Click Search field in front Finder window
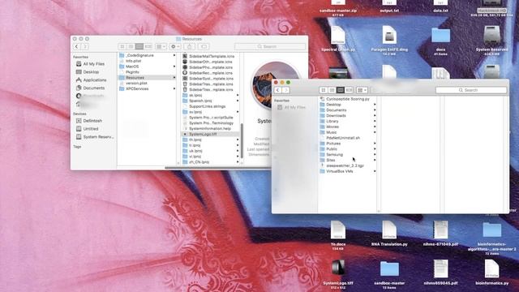519x292 pixels. pos(471,90)
